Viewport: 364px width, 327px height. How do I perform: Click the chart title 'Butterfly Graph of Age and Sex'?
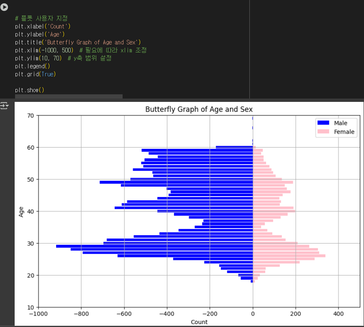pos(199,109)
